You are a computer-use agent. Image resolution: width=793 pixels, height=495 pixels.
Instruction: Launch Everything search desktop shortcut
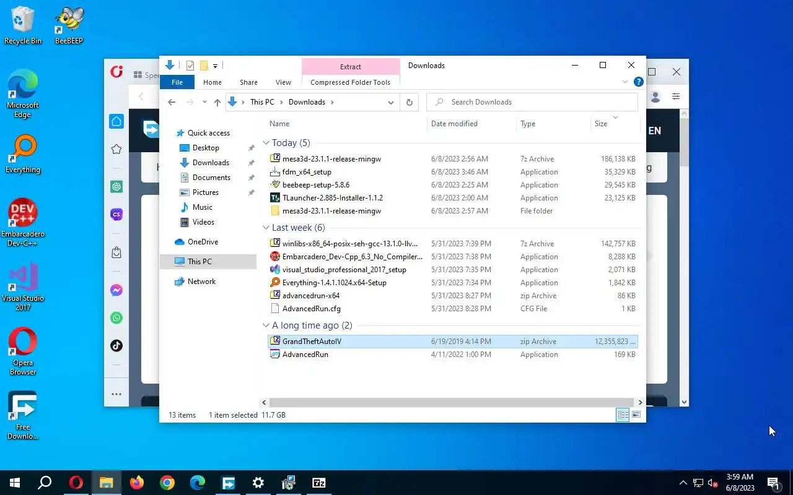tap(23, 155)
